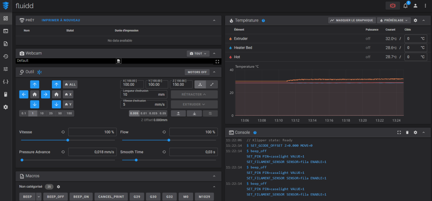Open the notifications bell
The height and width of the screenshot is (201, 432).
pyautogui.click(x=406, y=6)
